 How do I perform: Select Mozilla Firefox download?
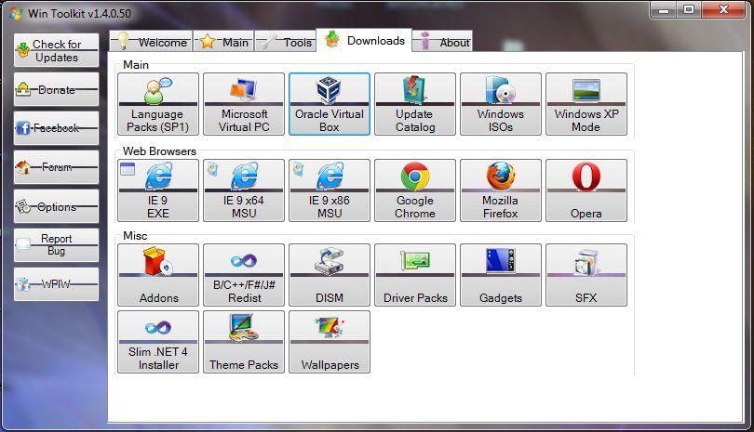[501, 190]
